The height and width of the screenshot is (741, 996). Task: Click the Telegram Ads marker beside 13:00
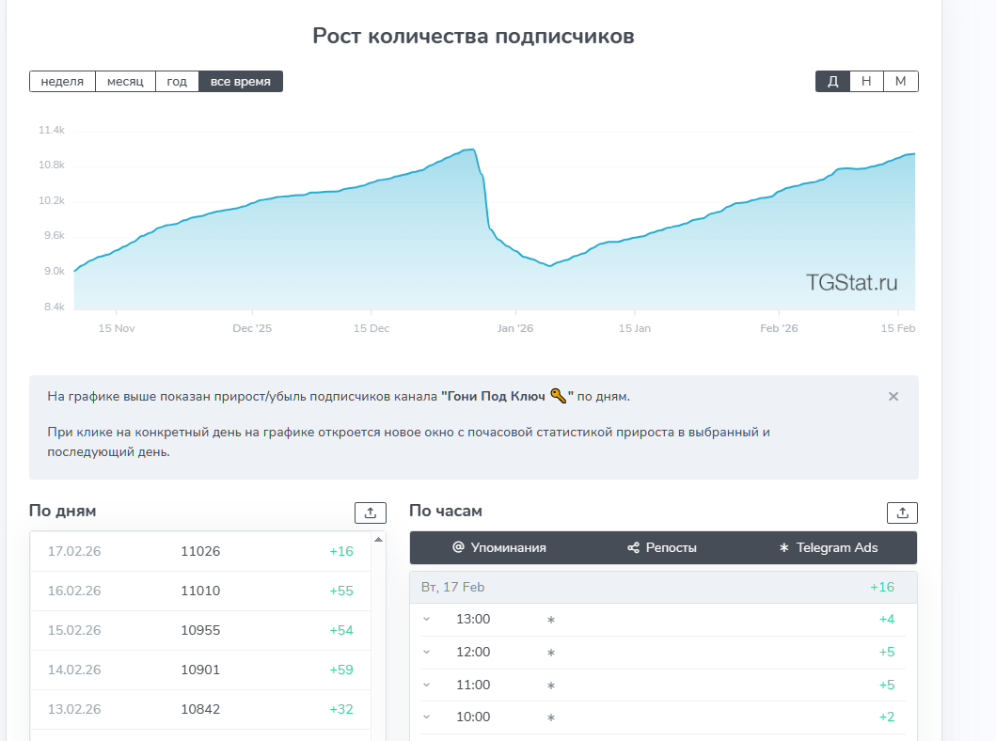click(549, 619)
